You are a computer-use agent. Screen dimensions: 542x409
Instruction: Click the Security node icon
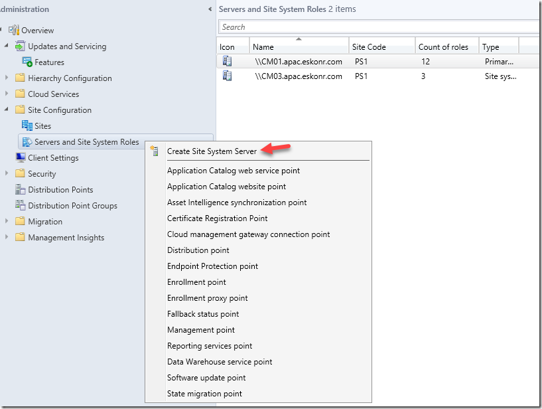pos(21,173)
